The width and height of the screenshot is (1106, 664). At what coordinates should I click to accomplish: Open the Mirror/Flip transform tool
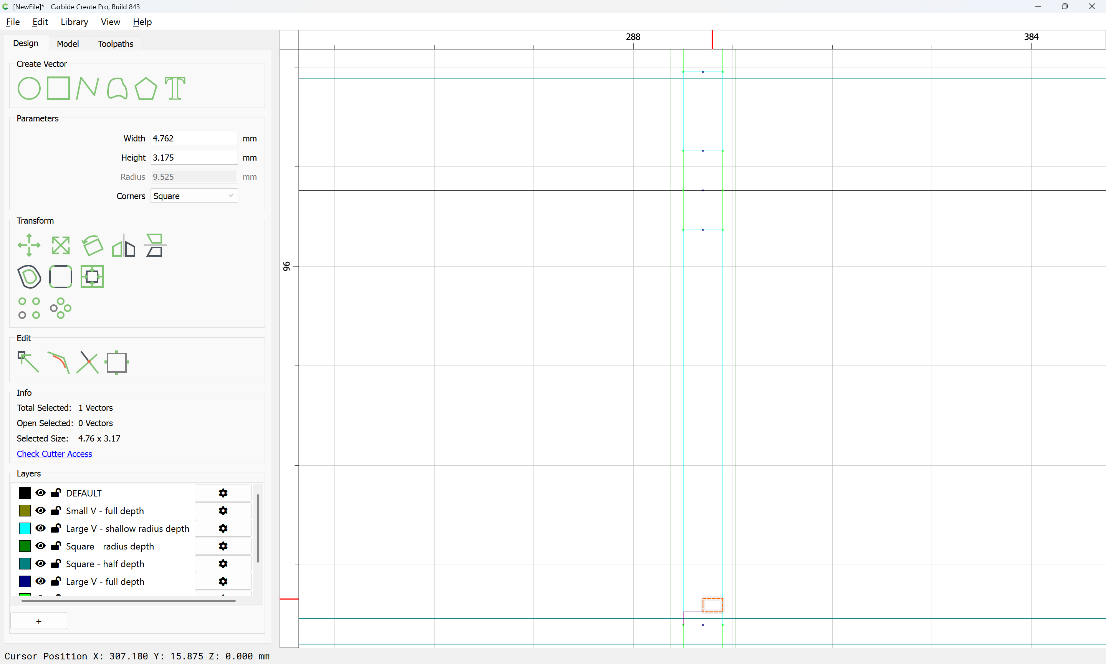coord(123,245)
